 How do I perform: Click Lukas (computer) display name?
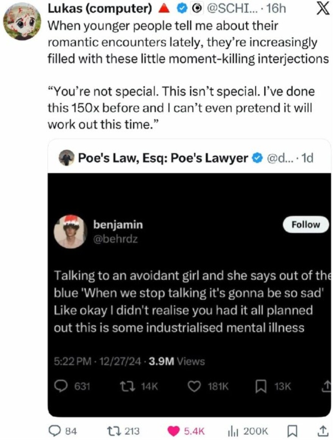click(x=100, y=9)
